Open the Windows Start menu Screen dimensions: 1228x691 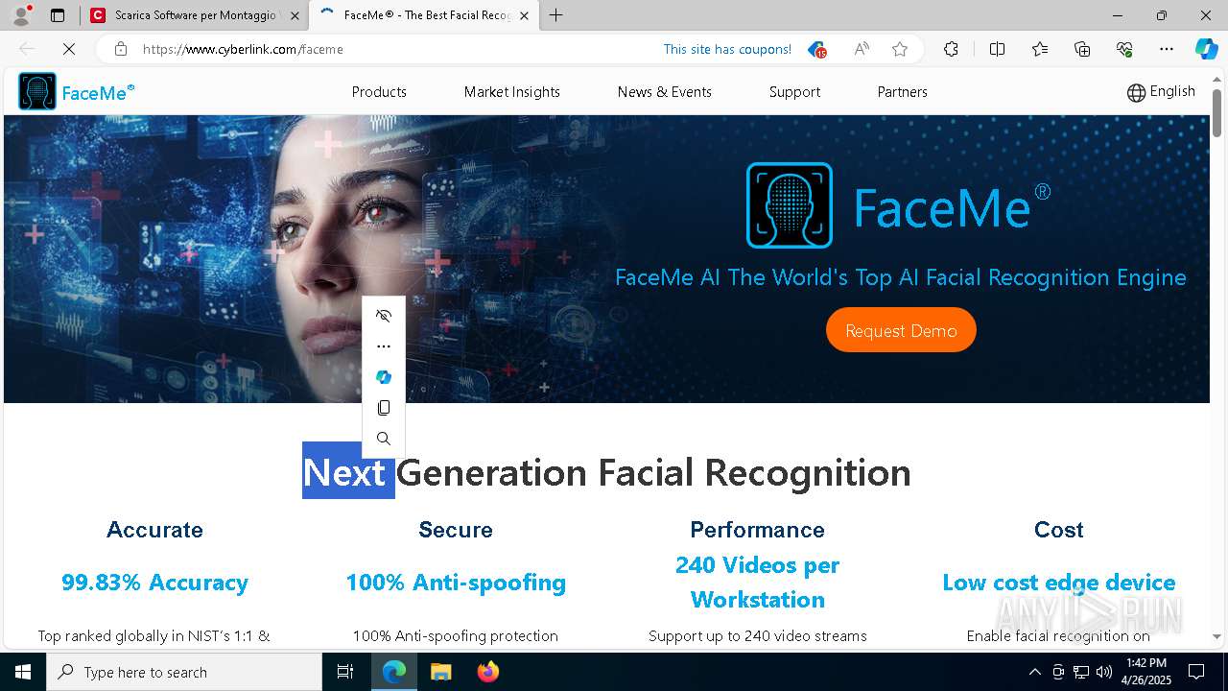[23, 672]
